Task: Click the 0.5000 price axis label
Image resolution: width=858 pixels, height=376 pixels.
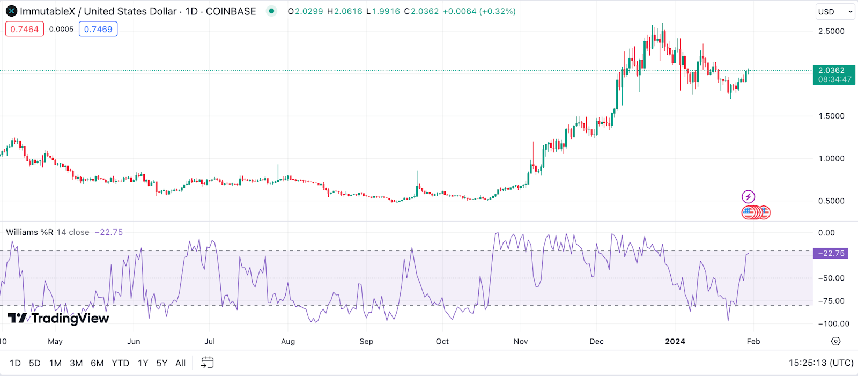Action: click(831, 201)
